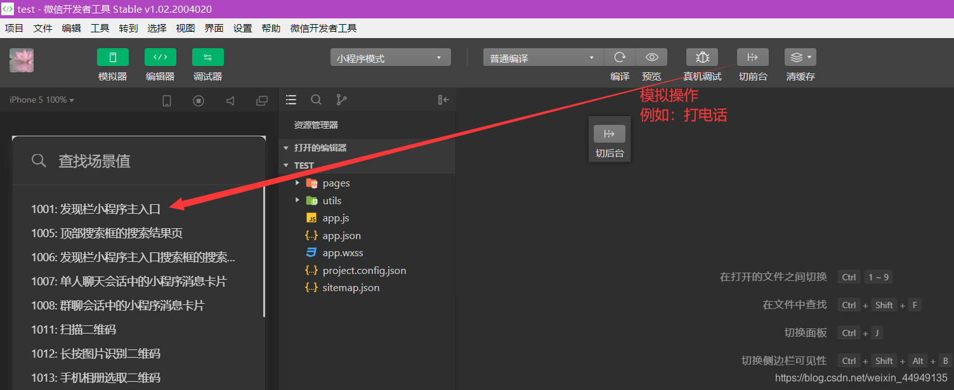The height and width of the screenshot is (390, 954).
Task: Open the 微信开发者工具 menu
Action: [x=323, y=28]
